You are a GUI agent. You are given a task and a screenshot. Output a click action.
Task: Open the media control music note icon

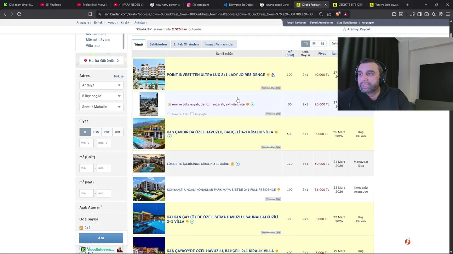pos(413,14)
